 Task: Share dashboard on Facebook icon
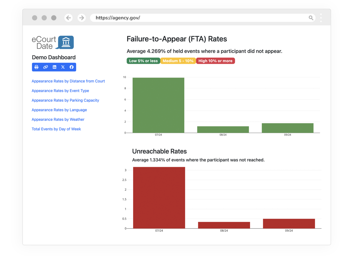72,67
